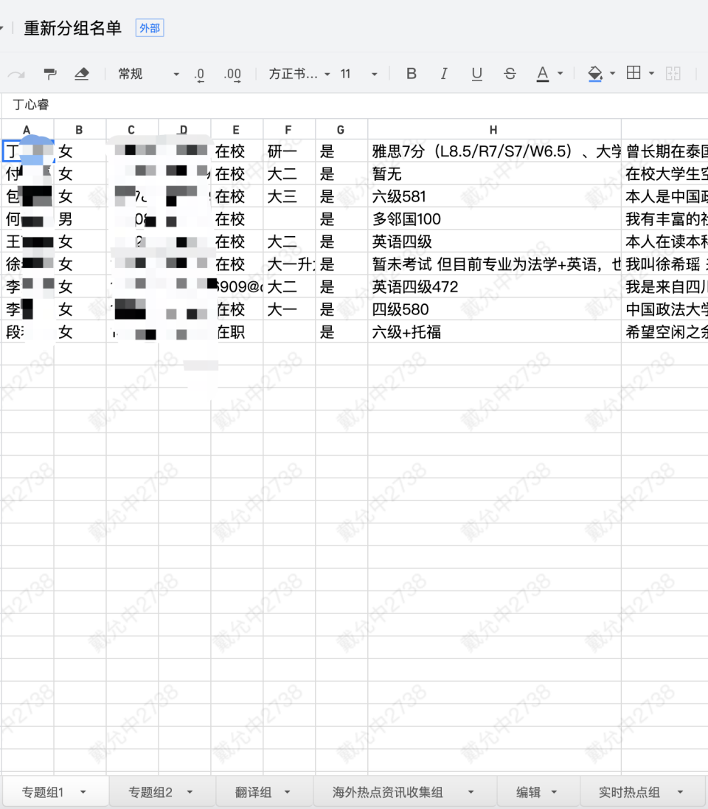Click the borders grid icon
708x809 pixels.
coord(633,73)
